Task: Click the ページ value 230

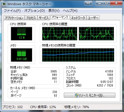Action: coord(55,92)
